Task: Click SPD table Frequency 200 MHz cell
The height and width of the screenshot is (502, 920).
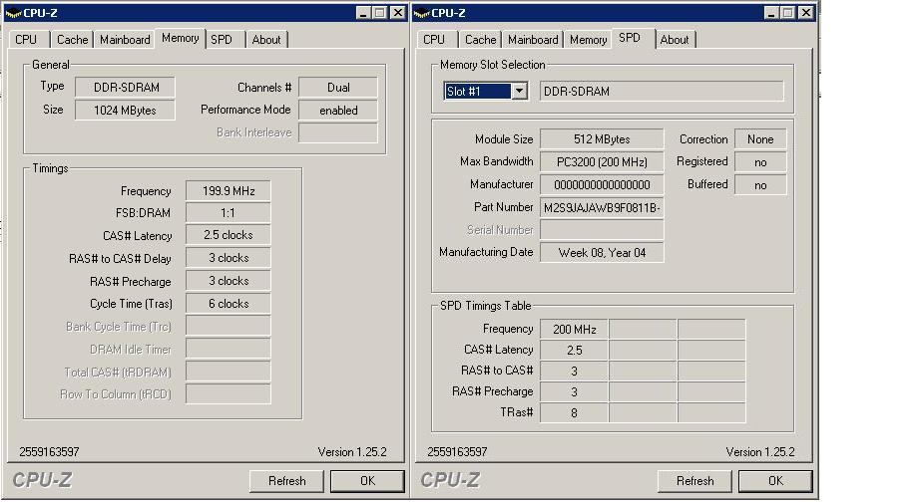Action: tap(574, 330)
